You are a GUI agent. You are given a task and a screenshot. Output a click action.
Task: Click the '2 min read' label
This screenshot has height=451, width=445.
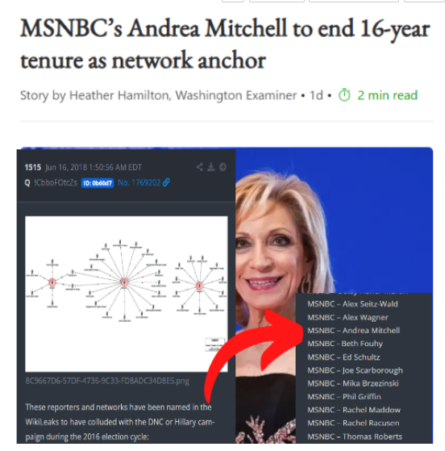[x=387, y=95]
